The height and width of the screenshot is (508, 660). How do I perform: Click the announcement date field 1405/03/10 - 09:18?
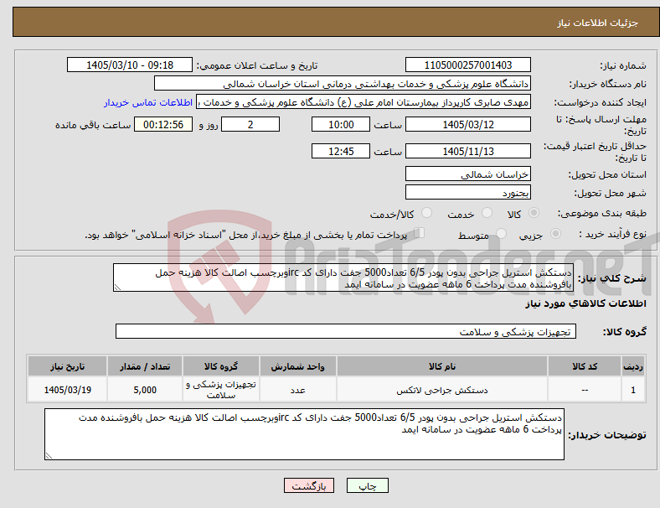(130, 65)
